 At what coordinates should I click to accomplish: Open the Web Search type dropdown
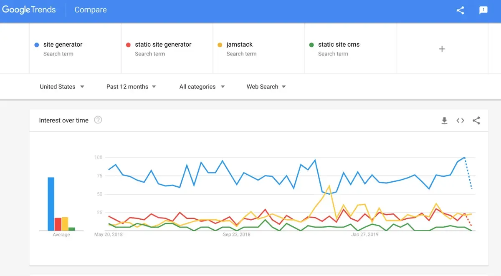[x=266, y=87]
